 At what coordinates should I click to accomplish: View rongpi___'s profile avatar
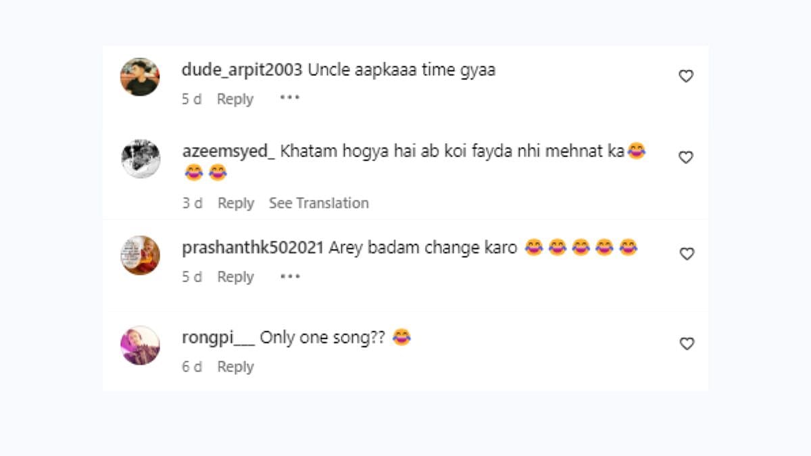click(x=140, y=345)
